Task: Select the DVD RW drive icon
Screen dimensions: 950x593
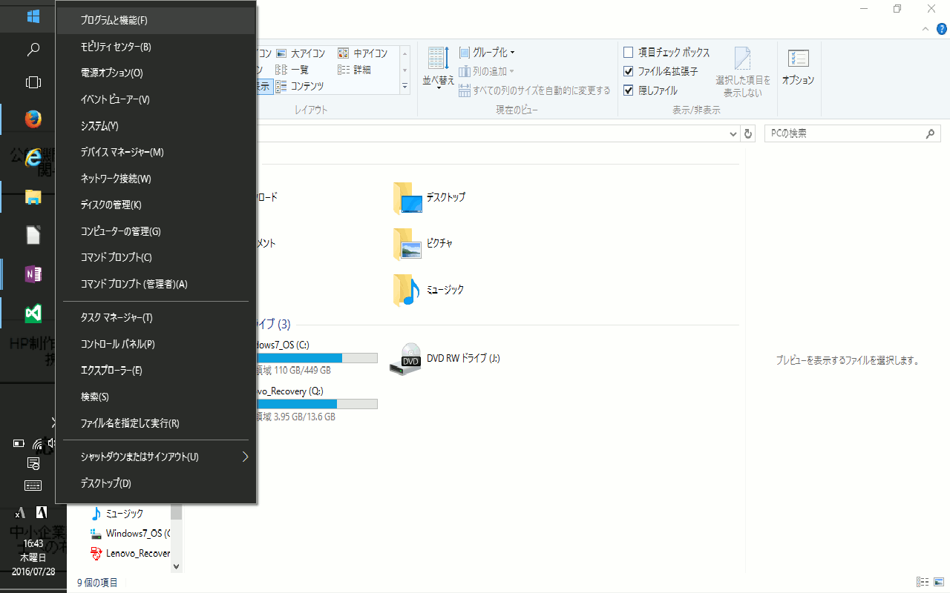Action: coord(410,359)
